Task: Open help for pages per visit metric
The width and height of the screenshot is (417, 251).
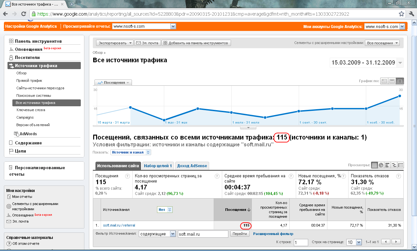Action: pos(217,176)
